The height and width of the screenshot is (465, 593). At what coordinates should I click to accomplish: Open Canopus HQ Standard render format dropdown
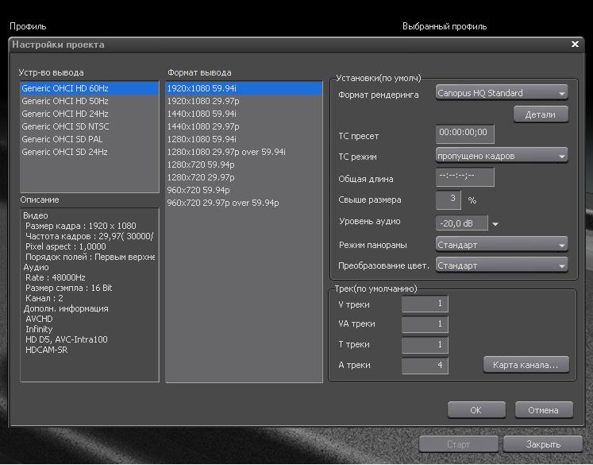(x=502, y=94)
